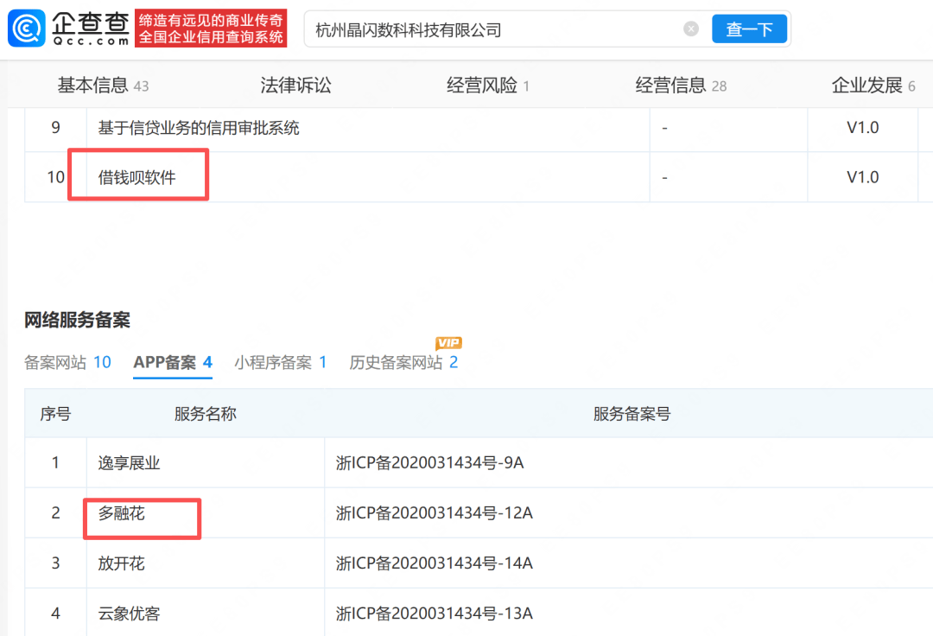933x636 pixels.
Task: Open the 经营信息 tab
Action: [681, 86]
